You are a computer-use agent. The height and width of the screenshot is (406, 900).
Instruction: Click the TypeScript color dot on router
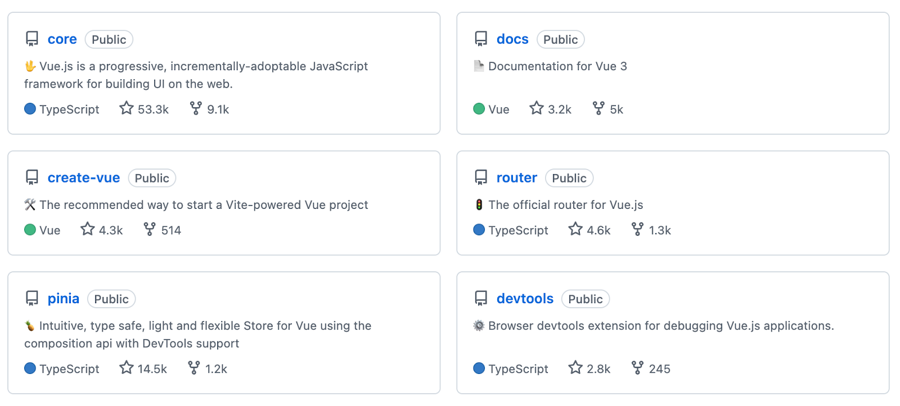(x=479, y=230)
